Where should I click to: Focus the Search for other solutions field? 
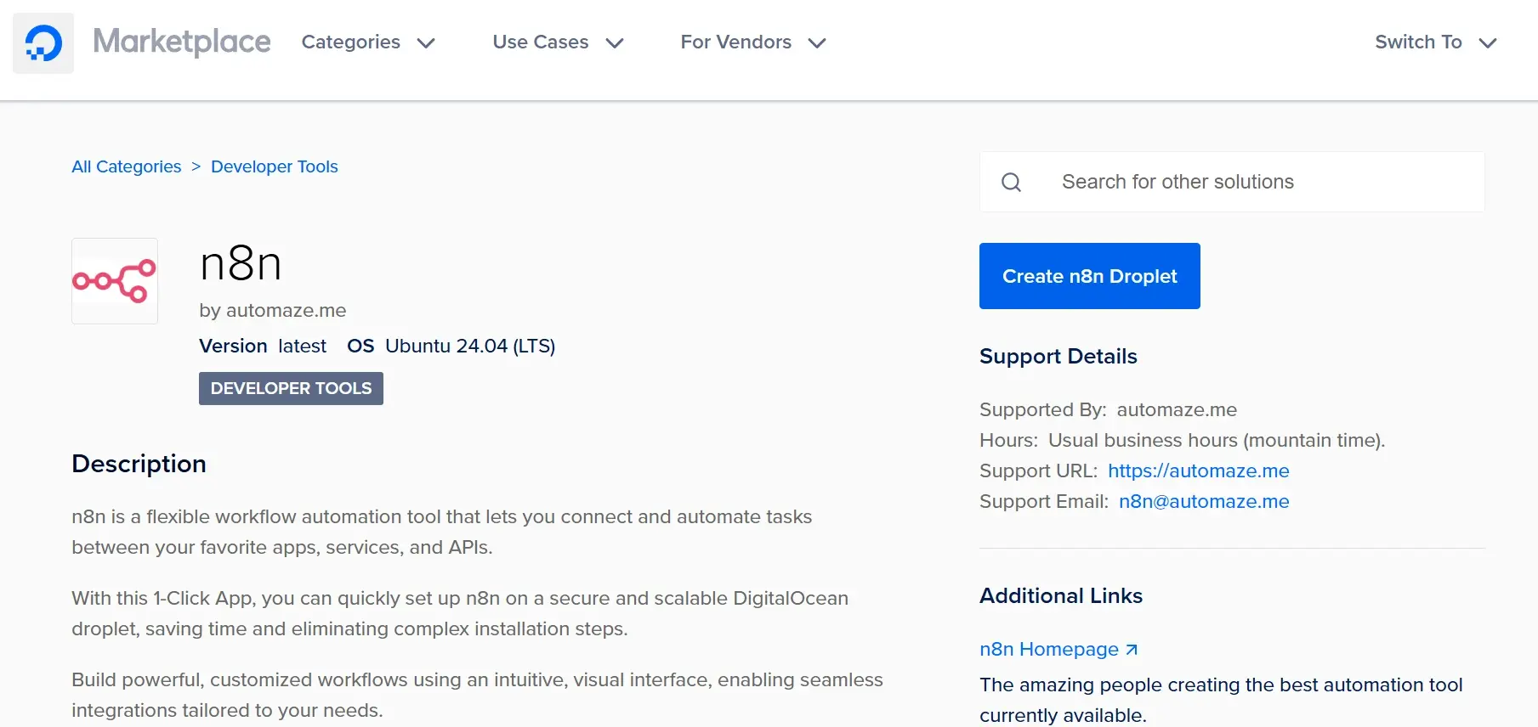(x=1233, y=182)
